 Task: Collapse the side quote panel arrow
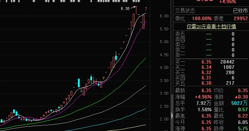[x=172, y=115]
